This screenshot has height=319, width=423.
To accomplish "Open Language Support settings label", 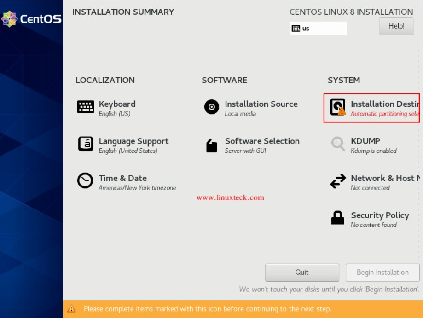I will 133,141.
